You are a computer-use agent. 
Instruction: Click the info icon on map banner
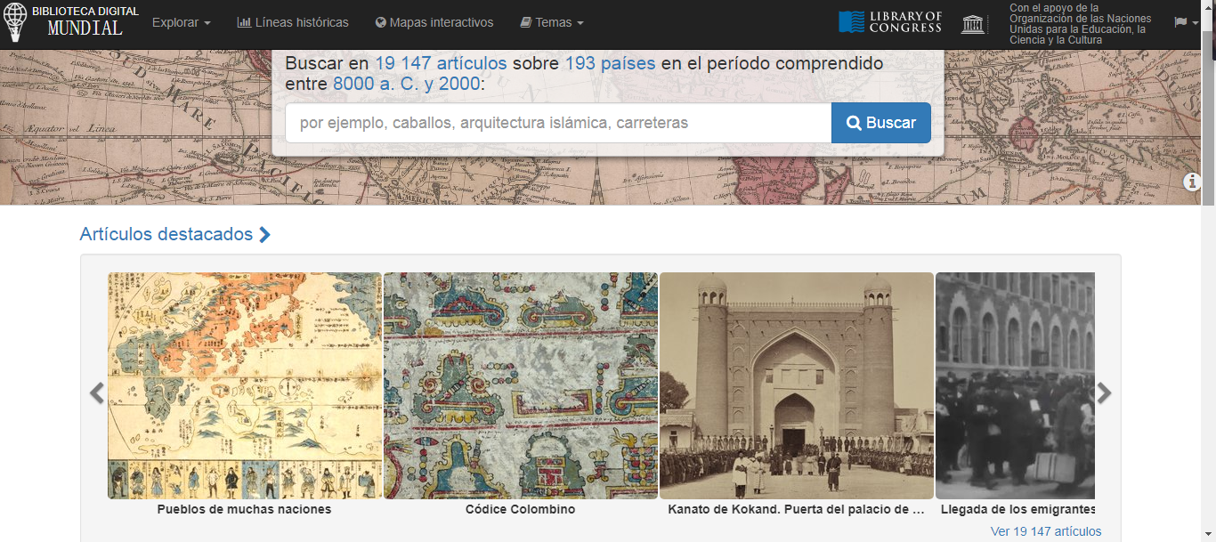tap(1193, 182)
